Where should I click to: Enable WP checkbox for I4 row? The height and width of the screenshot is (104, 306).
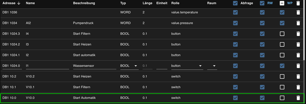[x=282, y=34]
